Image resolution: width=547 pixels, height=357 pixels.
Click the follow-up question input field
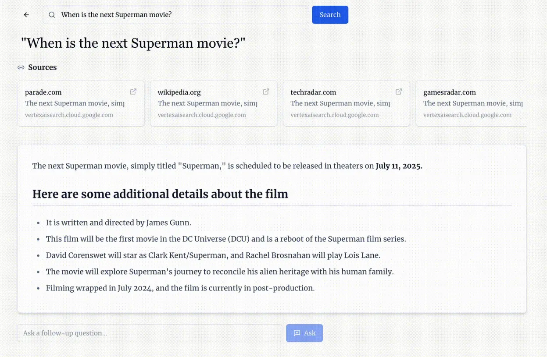coord(149,333)
